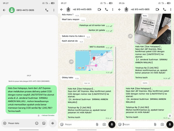Image resolution: width=174 pixels, height=131 pixels.
Task: Open gallery icon in SMS composer
Action: pos(44,123)
